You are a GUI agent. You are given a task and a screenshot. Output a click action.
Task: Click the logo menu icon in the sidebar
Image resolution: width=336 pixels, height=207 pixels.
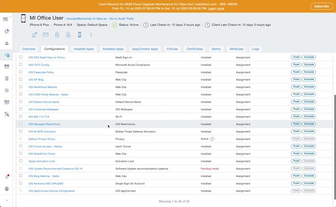[6, 19]
